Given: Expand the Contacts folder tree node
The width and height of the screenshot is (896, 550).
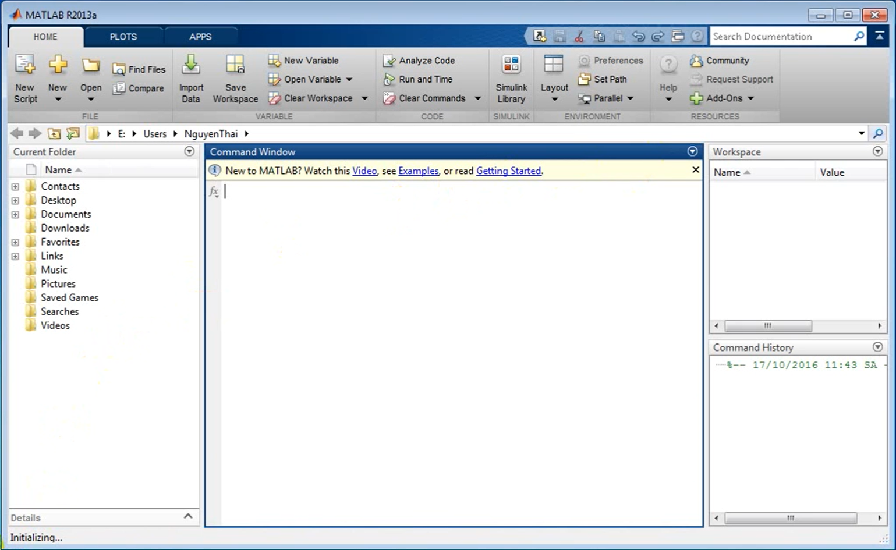Looking at the screenshot, I should coord(15,186).
